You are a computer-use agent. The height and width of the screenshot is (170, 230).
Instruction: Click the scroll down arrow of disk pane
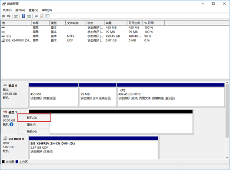tap(227, 157)
